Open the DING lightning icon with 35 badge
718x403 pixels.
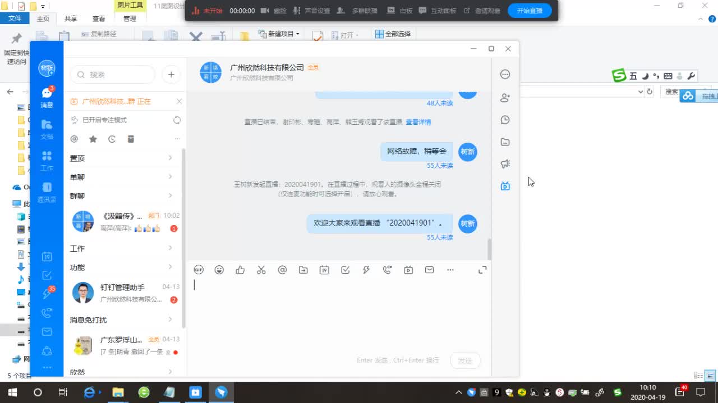click(x=48, y=293)
